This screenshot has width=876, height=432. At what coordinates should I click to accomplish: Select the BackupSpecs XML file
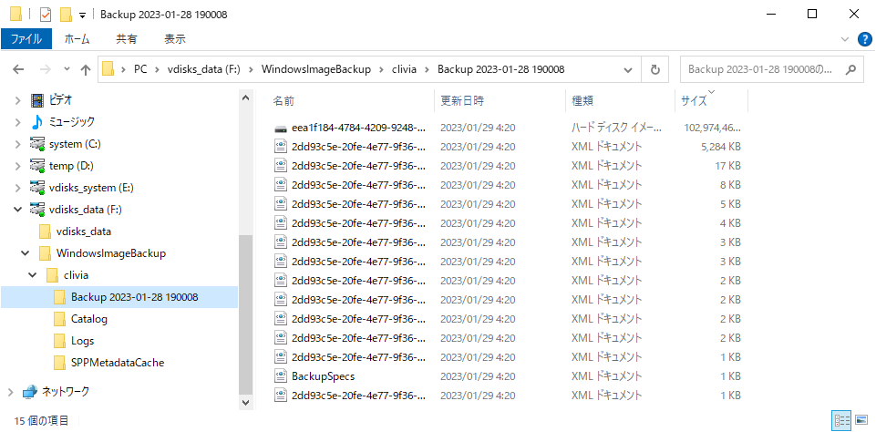pos(323,376)
